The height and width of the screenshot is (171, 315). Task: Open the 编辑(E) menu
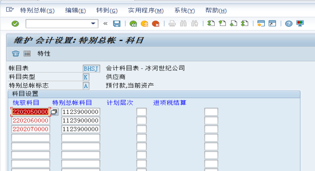point(75,10)
